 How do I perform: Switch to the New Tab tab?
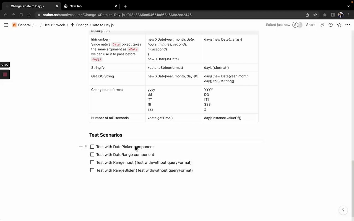click(90, 6)
